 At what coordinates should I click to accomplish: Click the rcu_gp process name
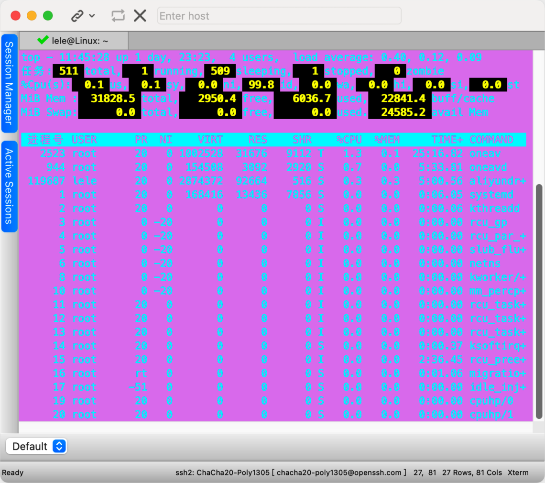[x=488, y=222]
